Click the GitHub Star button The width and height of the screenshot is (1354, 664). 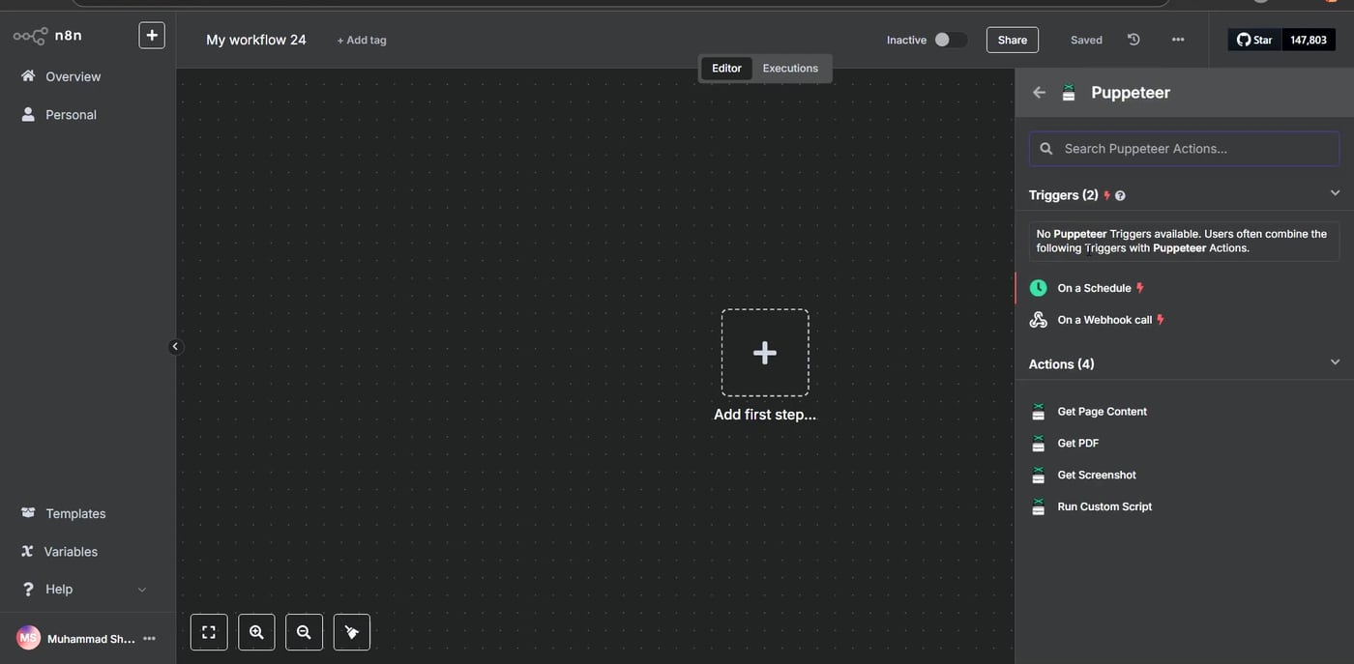point(1254,40)
